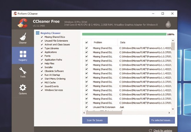Toggle the Help Files checkmark

(42, 64)
